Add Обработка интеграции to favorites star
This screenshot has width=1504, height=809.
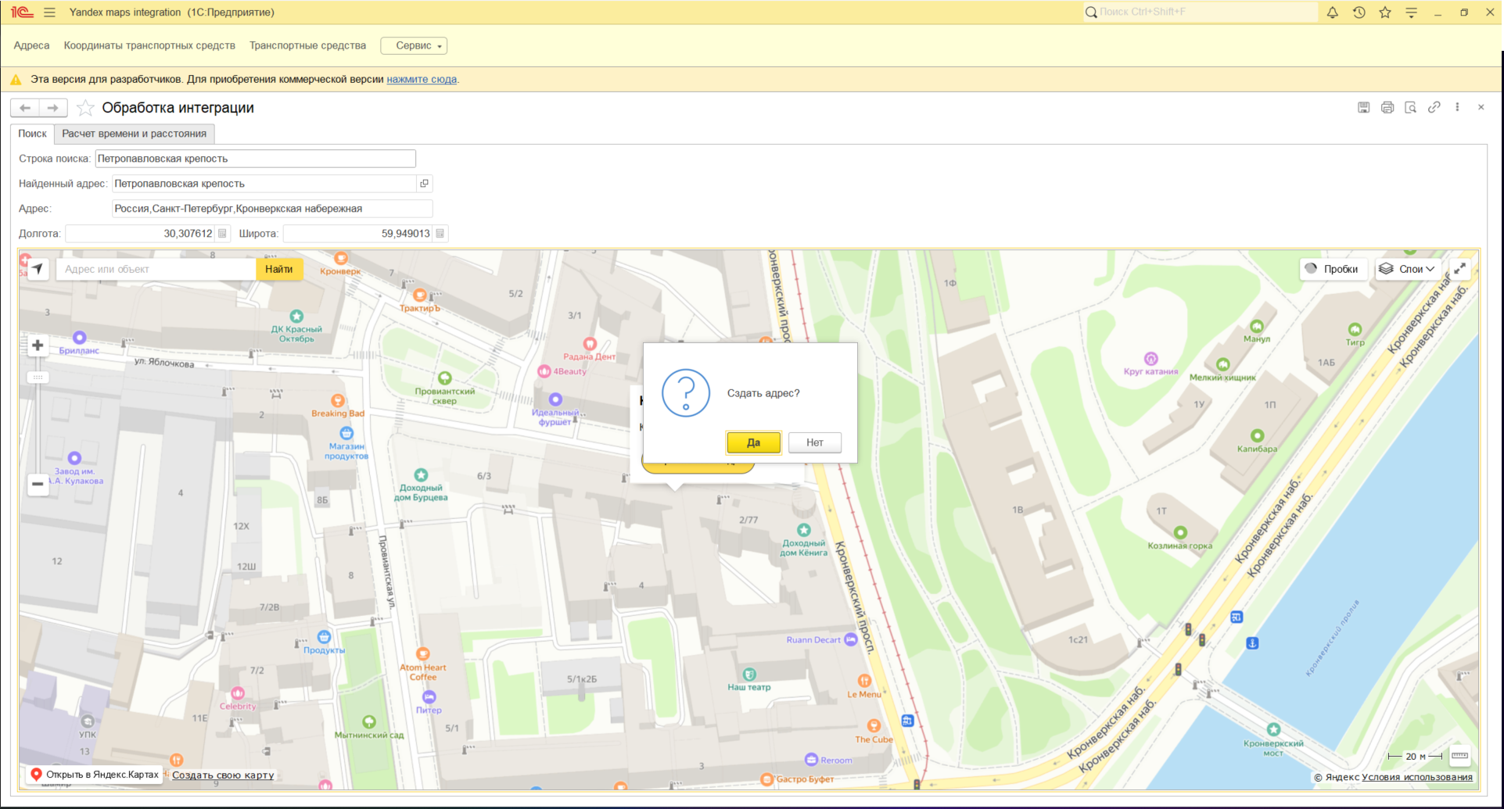point(85,108)
